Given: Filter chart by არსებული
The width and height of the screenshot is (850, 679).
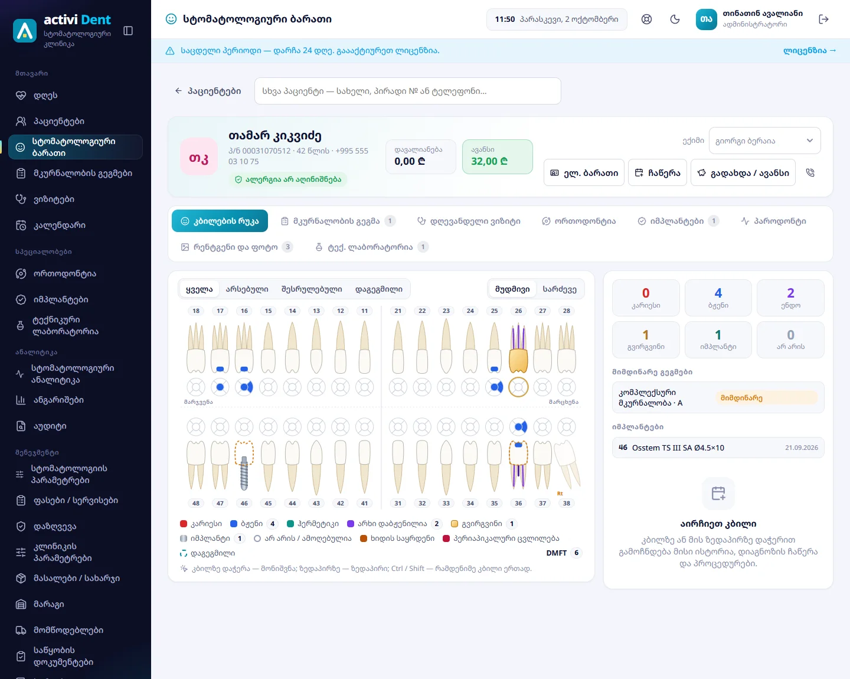Looking at the screenshot, I should [247, 289].
